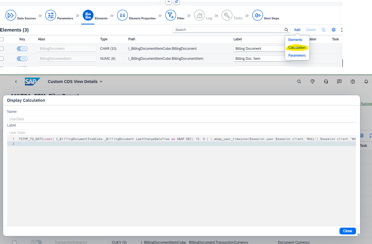Click the Add button
This screenshot has width=372, height=244.
(x=297, y=30)
